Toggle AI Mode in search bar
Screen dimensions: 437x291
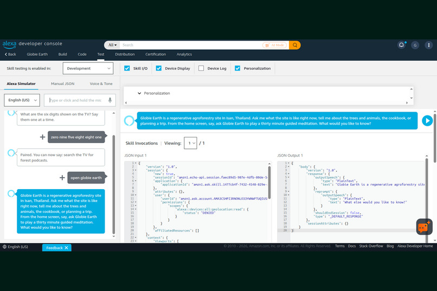pos(274,45)
